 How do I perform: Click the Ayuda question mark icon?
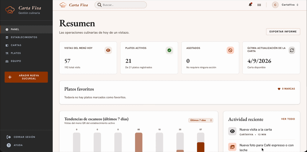pos(9,145)
